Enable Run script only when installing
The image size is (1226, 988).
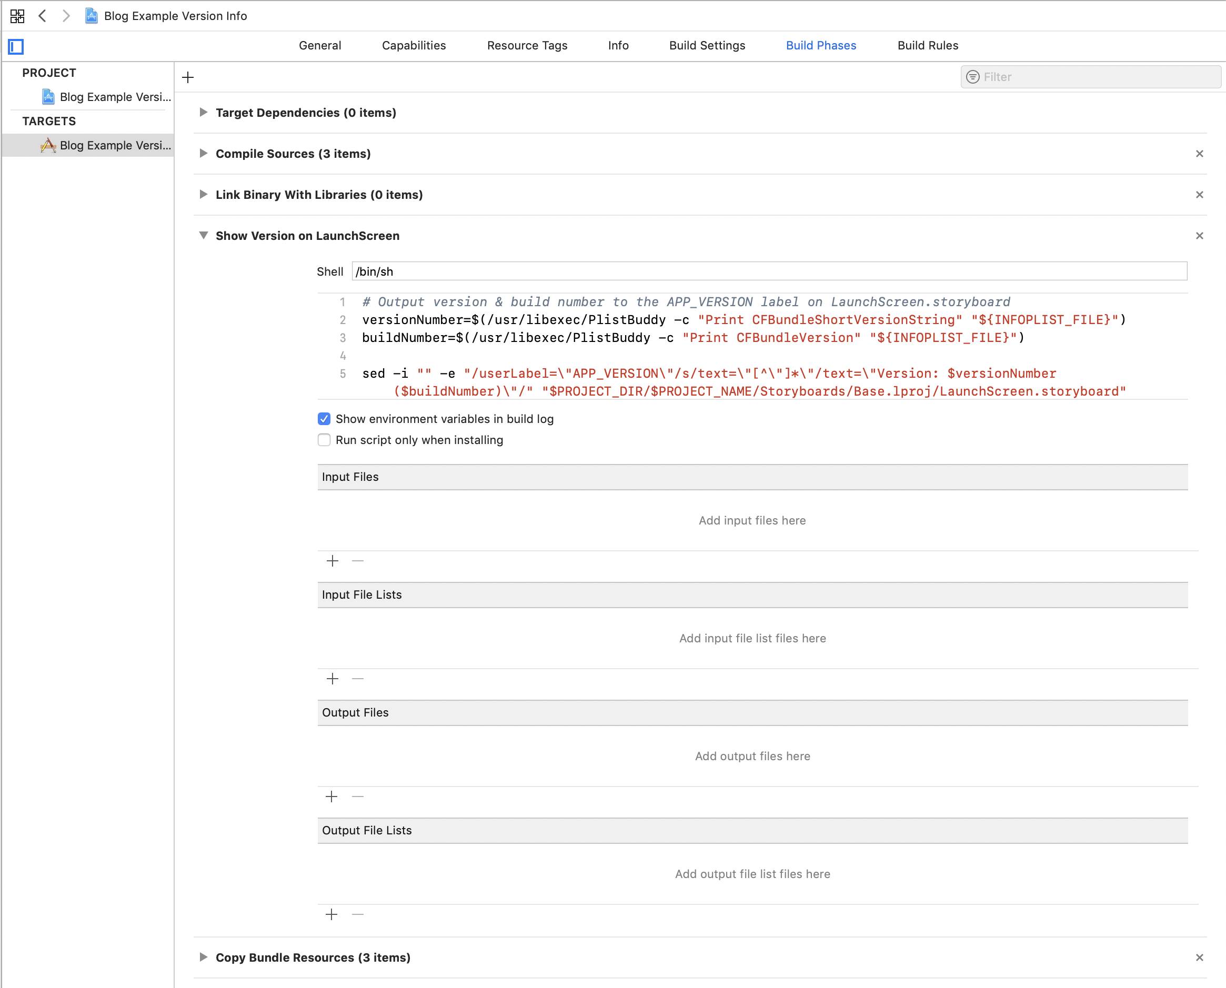coord(324,440)
